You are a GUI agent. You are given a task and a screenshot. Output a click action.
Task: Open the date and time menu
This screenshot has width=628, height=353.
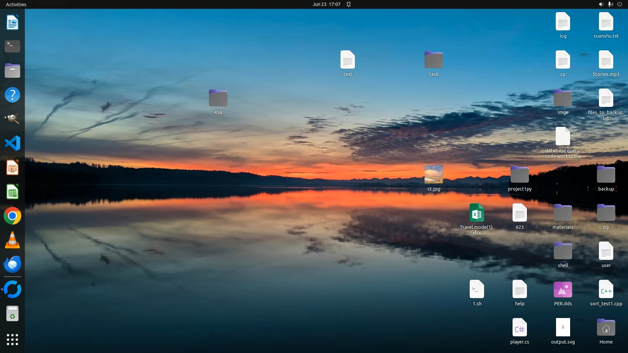(x=326, y=4)
